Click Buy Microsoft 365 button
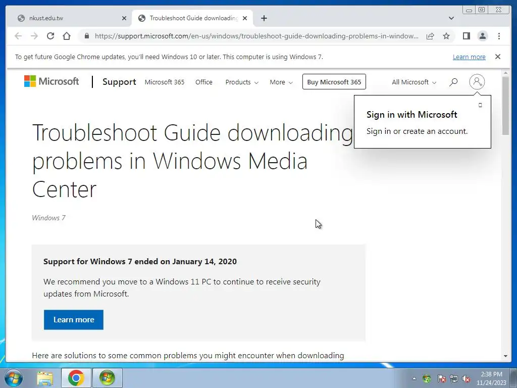This screenshot has height=388, width=517. 334,82
